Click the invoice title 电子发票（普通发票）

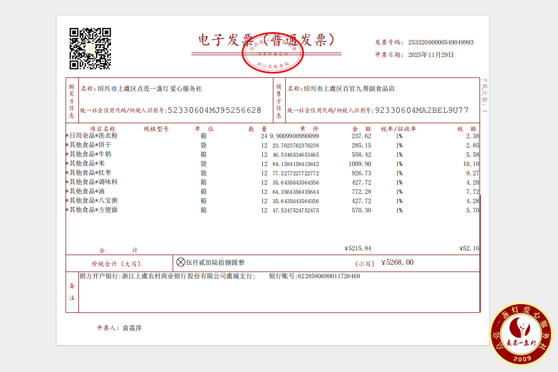click(x=266, y=40)
